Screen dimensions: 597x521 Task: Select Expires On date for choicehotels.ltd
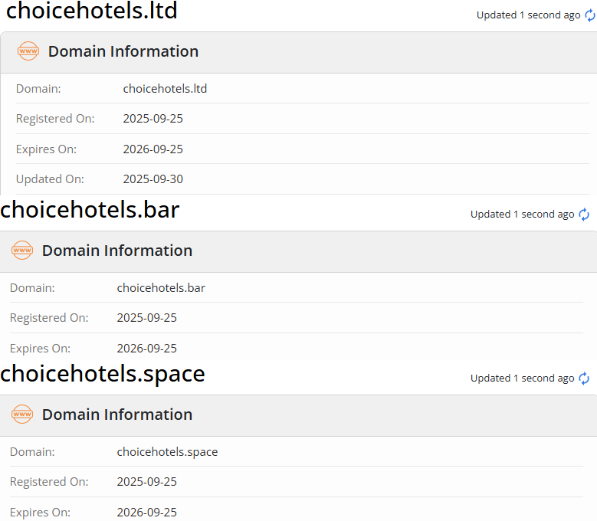[x=153, y=149]
